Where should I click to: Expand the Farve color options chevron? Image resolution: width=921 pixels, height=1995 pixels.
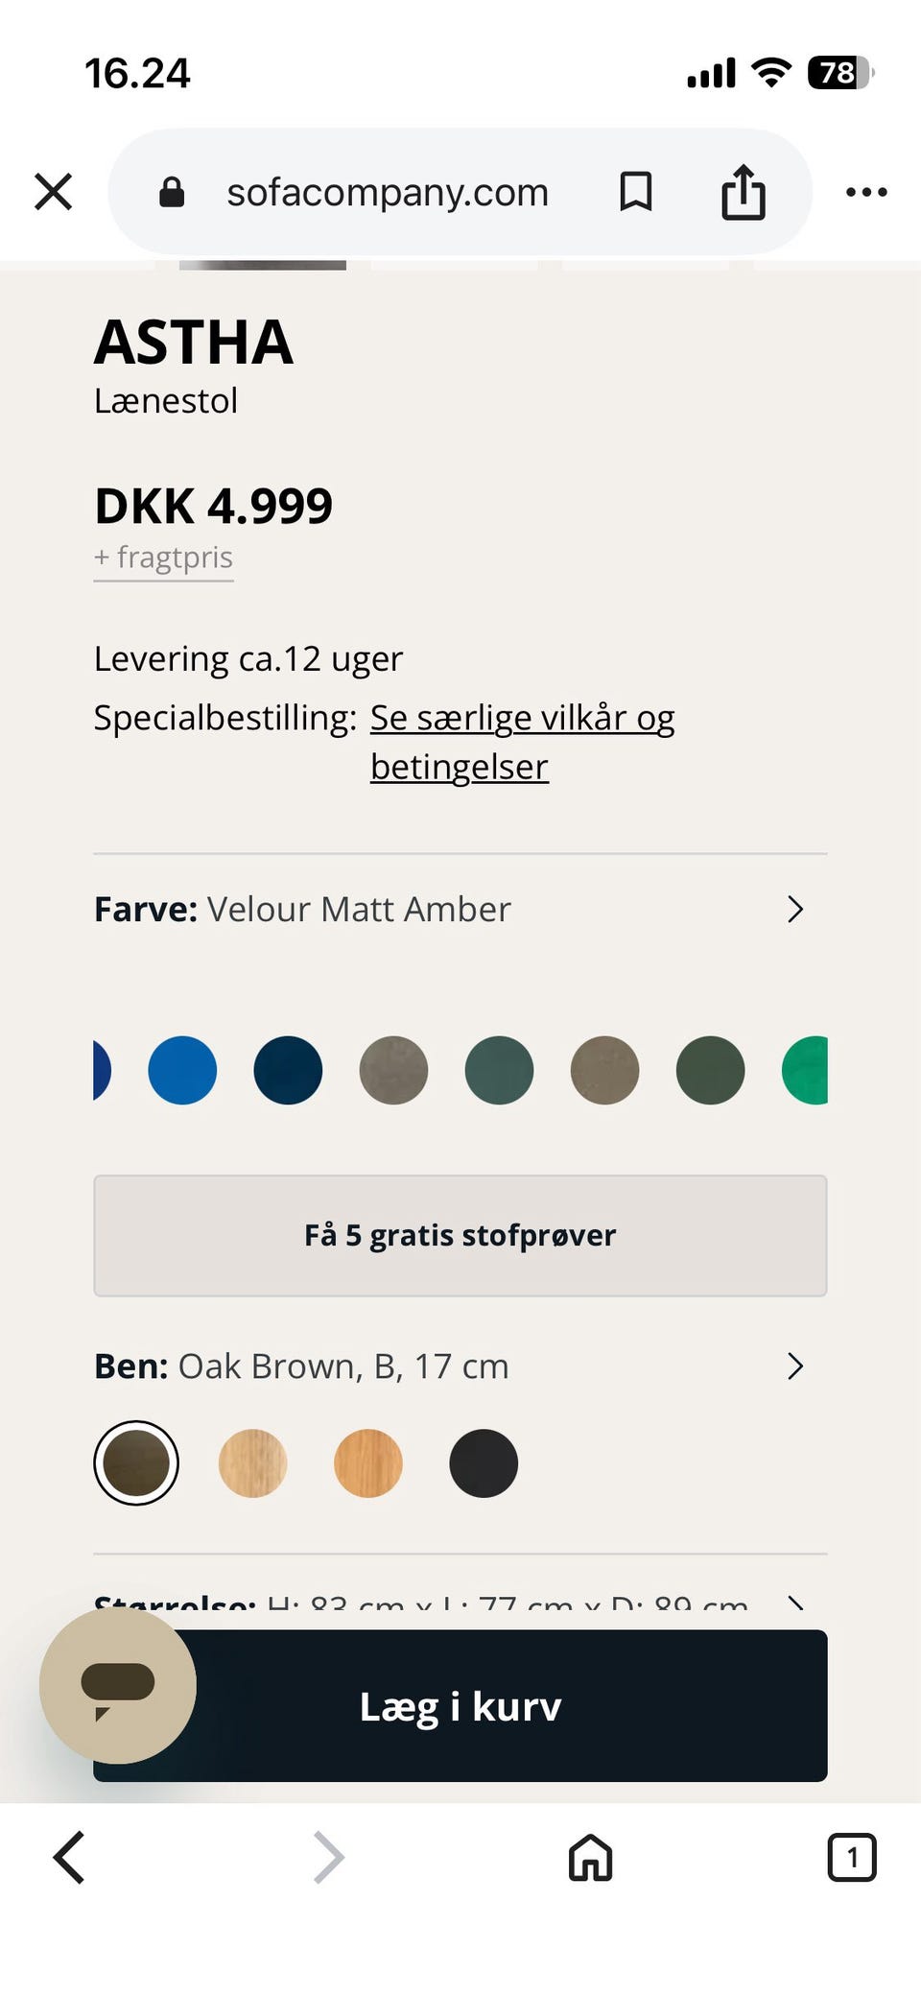tap(795, 909)
